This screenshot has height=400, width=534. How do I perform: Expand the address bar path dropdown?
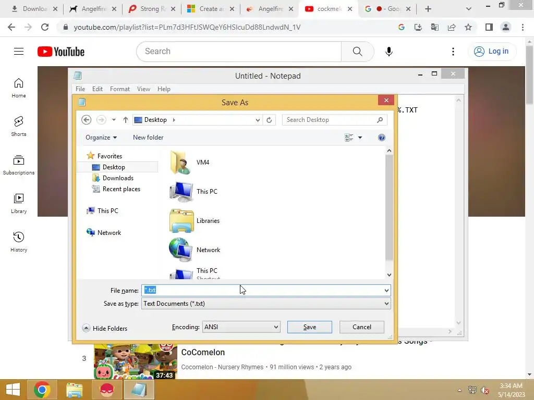(x=258, y=120)
